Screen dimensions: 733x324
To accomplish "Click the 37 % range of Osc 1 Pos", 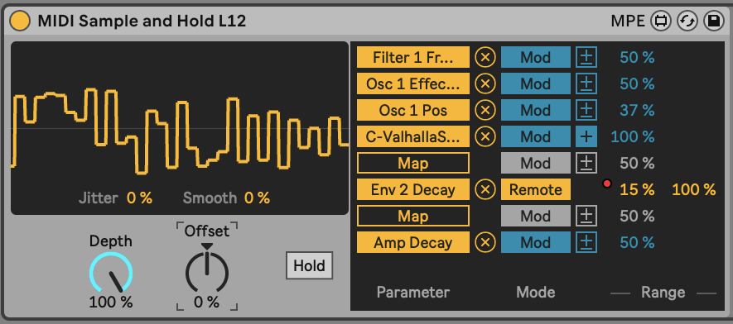I will click(637, 111).
